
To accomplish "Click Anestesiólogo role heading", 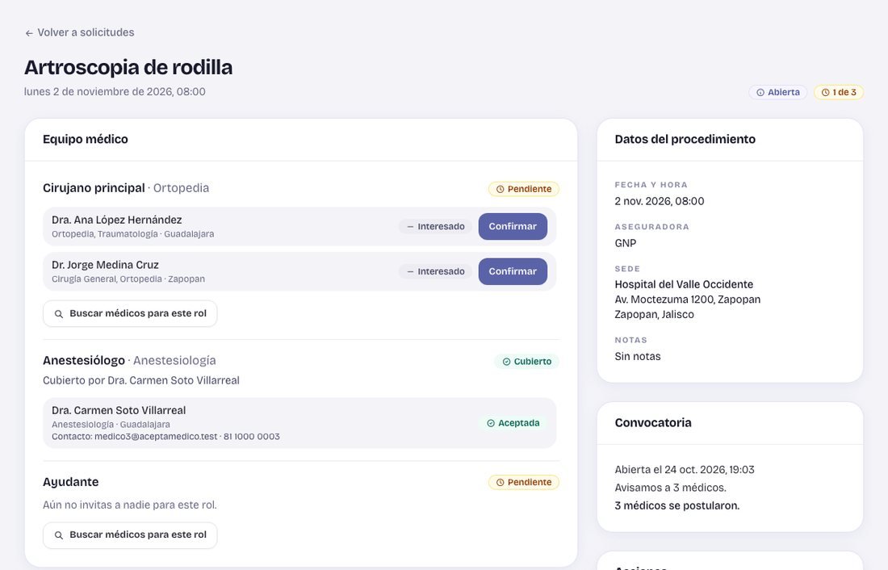I will click(x=84, y=360).
